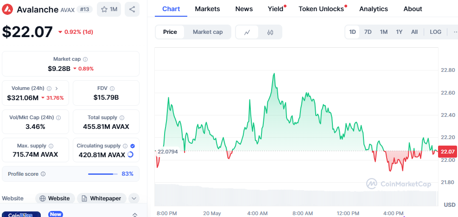Select the Price toggle

click(x=170, y=32)
